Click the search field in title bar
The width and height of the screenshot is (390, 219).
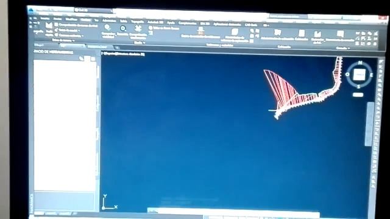click(x=288, y=16)
